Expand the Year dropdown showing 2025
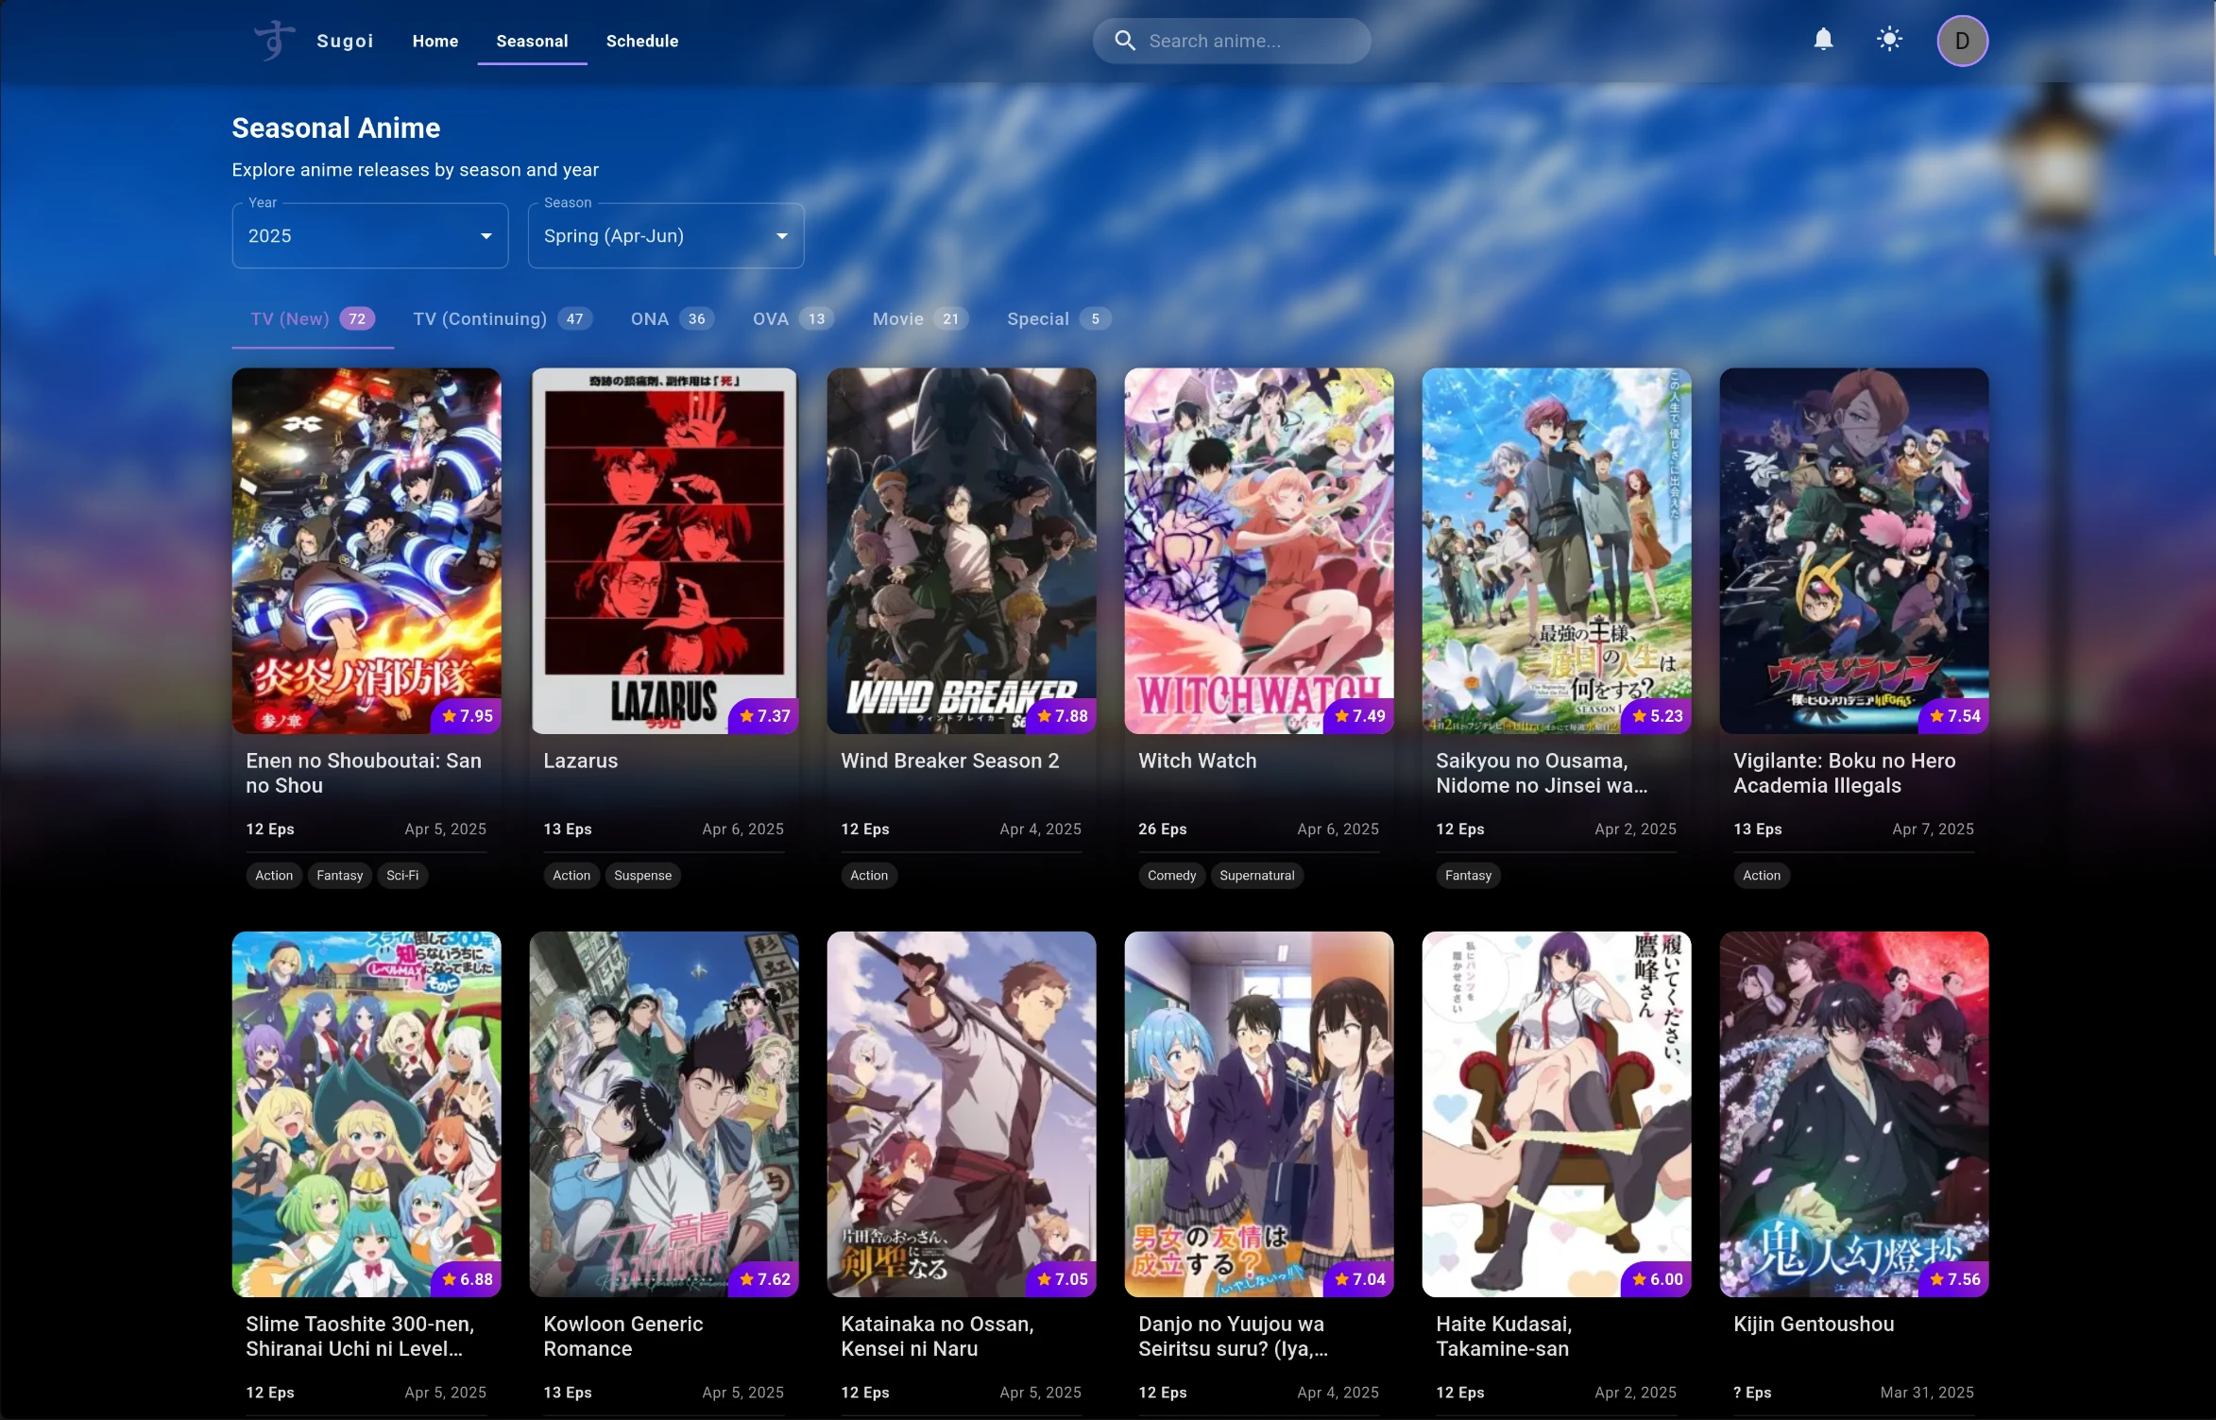This screenshot has height=1420, width=2216. click(x=369, y=236)
